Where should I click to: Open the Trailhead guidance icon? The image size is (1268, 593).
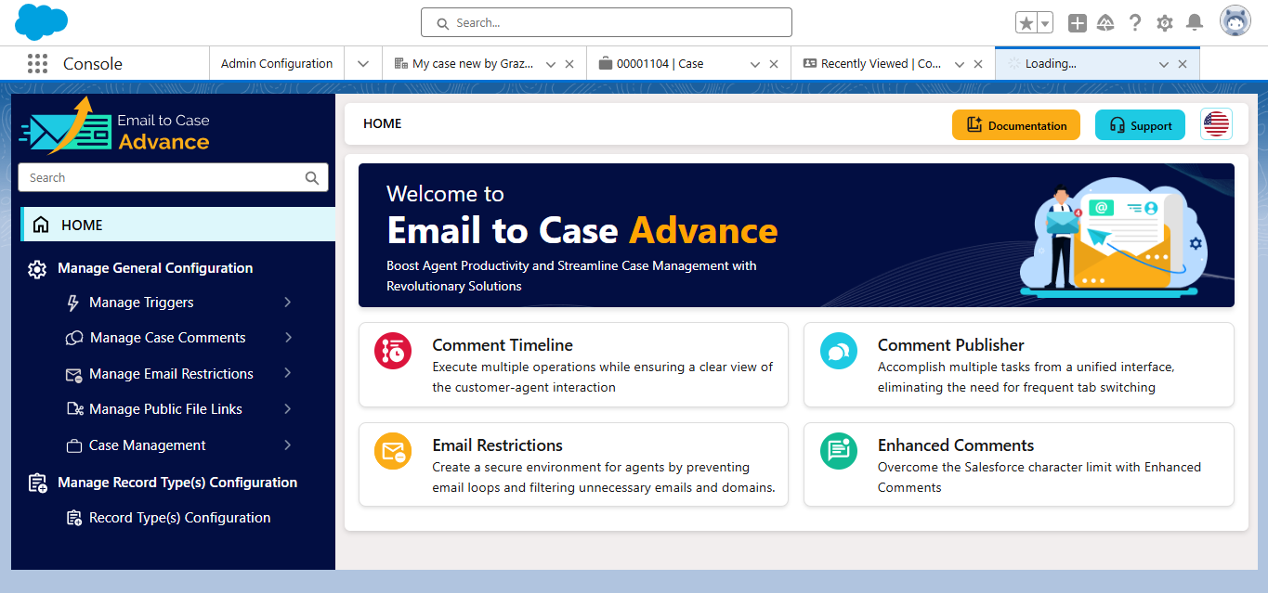[x=1105, y=23]
